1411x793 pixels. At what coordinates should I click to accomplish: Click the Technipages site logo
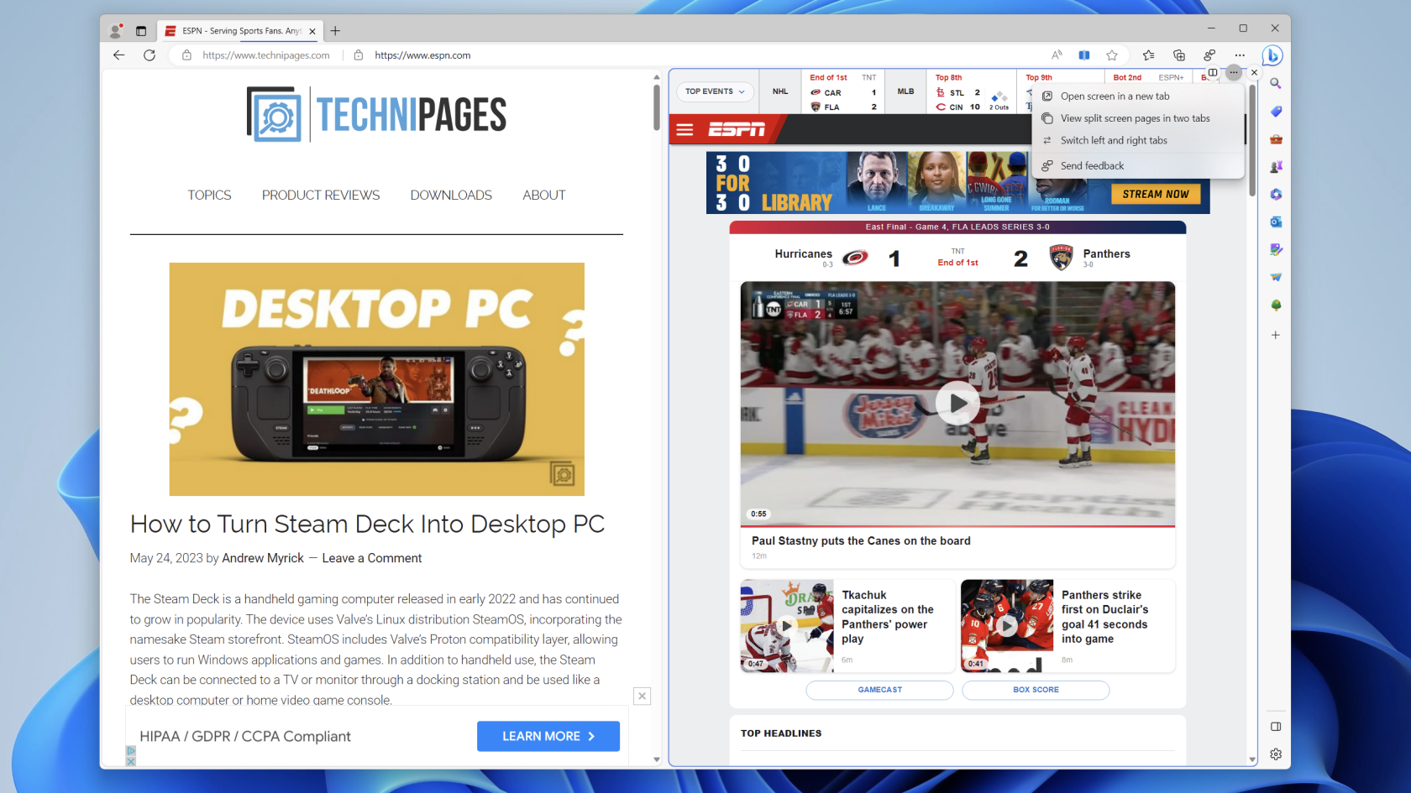(x=376, y=114)
